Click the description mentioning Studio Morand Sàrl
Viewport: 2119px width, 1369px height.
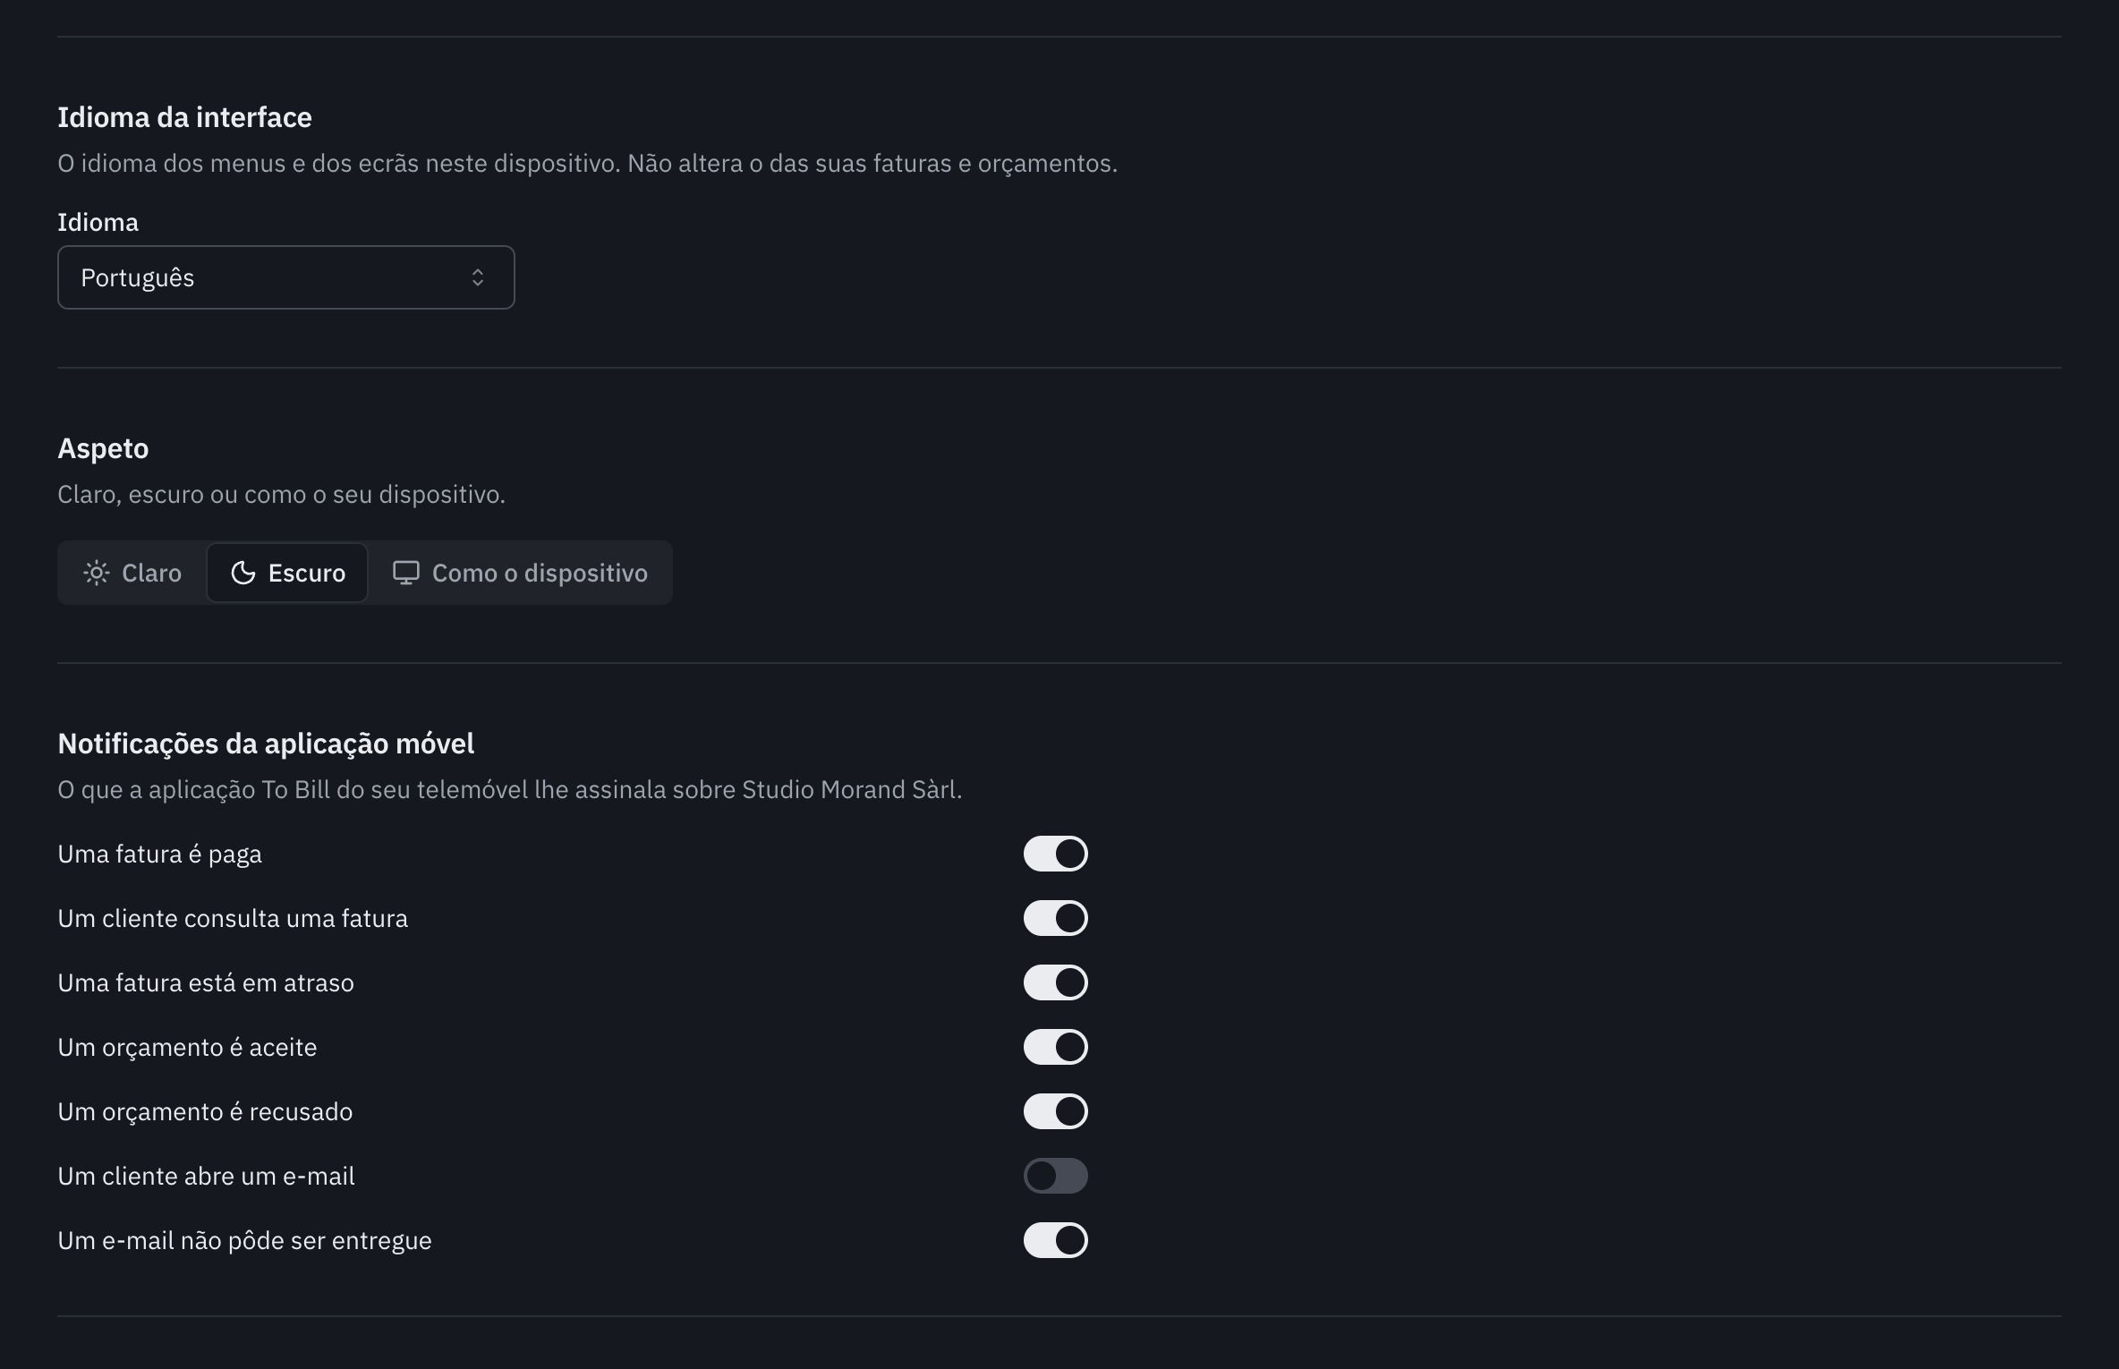510,789
